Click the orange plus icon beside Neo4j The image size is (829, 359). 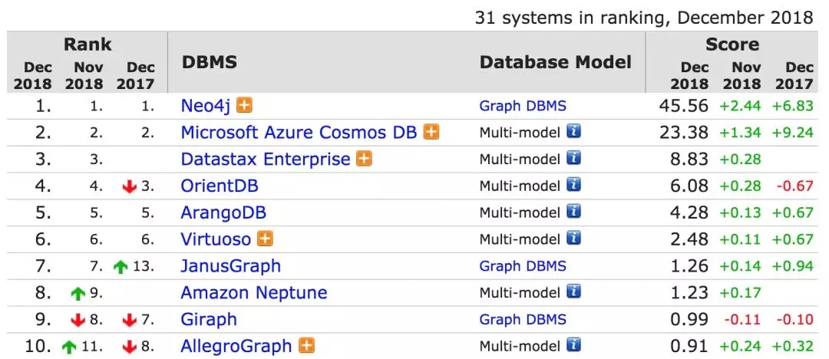(244, 106)
